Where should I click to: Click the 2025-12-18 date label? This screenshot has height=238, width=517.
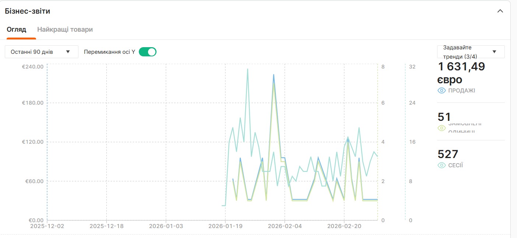pyautogui.click(x=106, y=226)
